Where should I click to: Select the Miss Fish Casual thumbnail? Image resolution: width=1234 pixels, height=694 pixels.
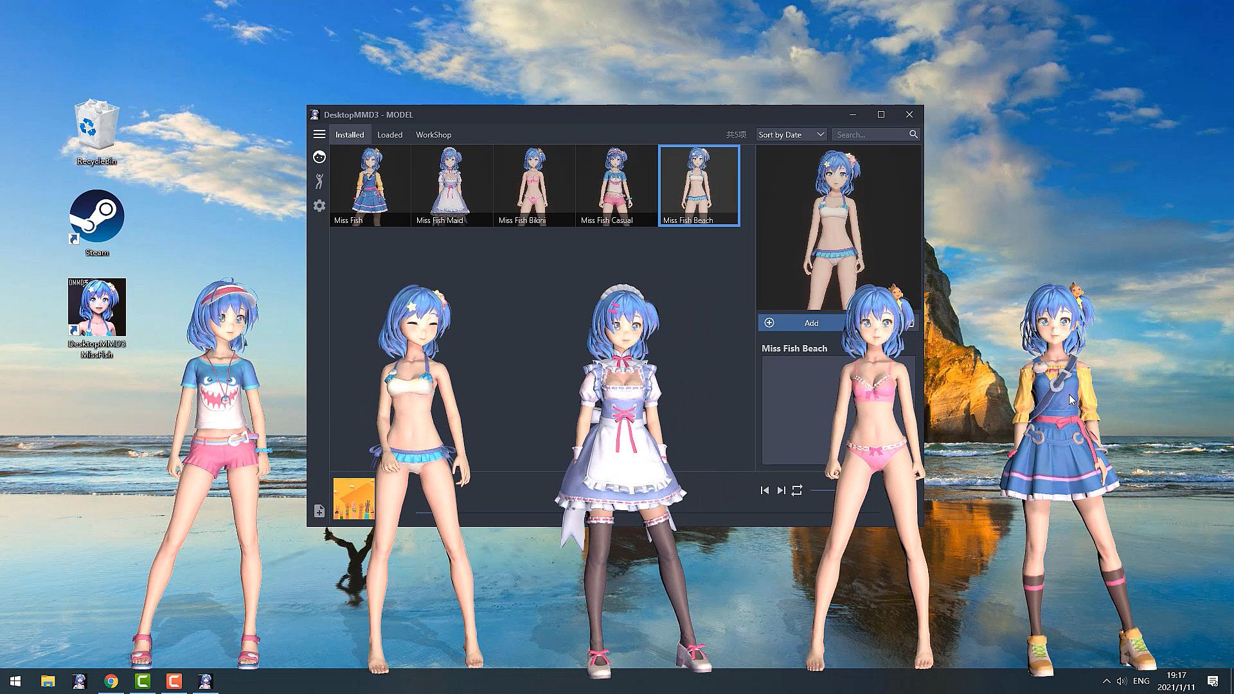click(x=616, y=185)
